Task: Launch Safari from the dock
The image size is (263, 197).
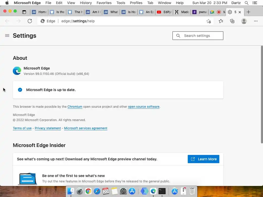Action: click(97, 191)
